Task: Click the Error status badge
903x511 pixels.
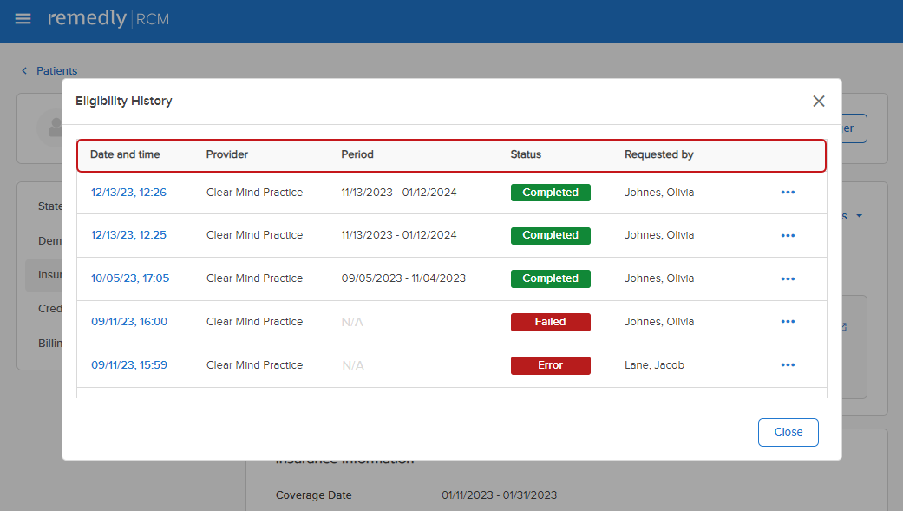Action: (550, 365)
